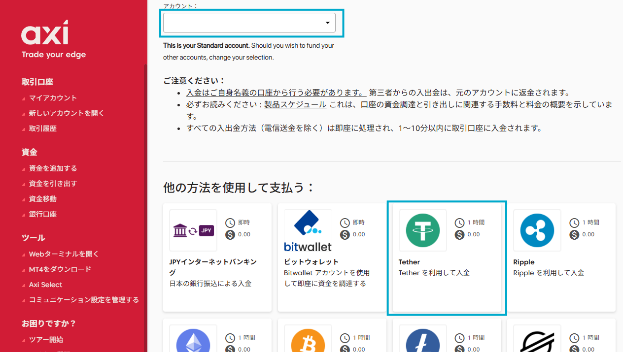The height and width of the screenshot is (352, 623).
Task: Click the Ripple card title text
Action: (x=524, y=262)
